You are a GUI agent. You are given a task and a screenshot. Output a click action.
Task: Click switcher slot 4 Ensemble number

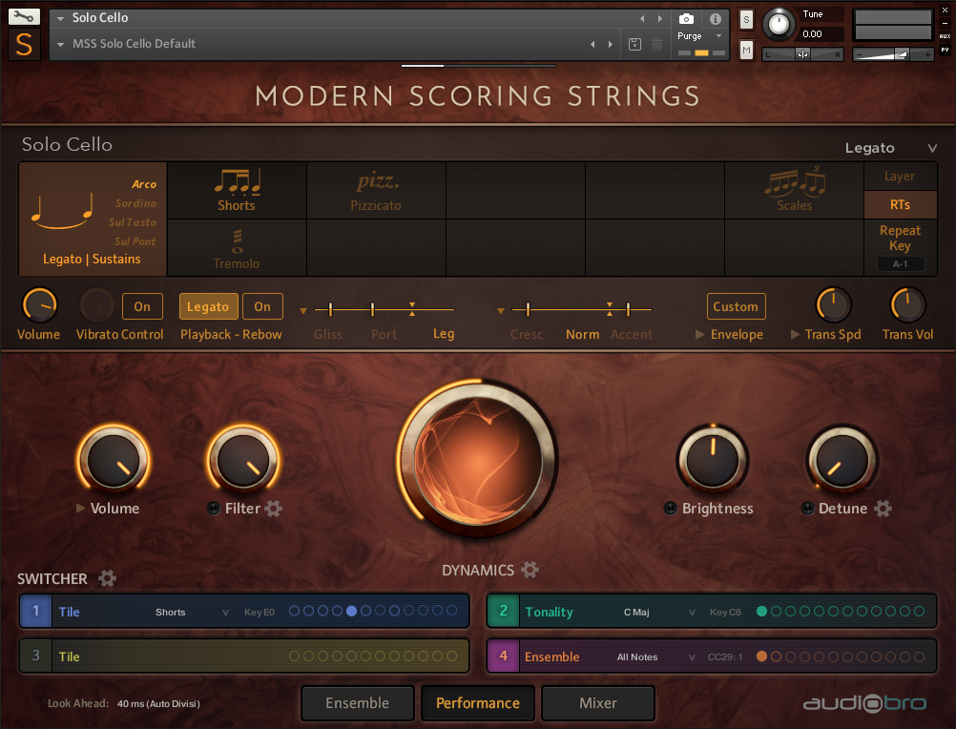pos(504,656)
